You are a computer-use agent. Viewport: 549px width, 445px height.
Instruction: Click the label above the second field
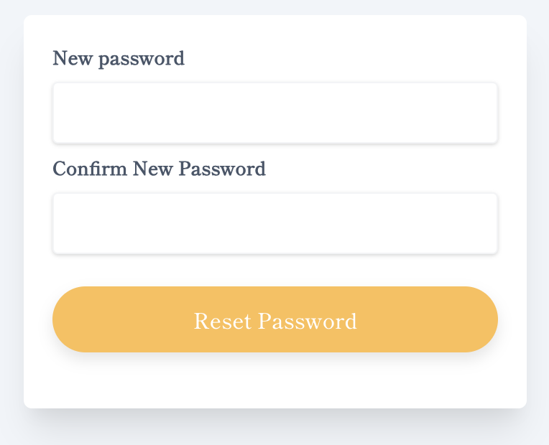click(159, 169)
